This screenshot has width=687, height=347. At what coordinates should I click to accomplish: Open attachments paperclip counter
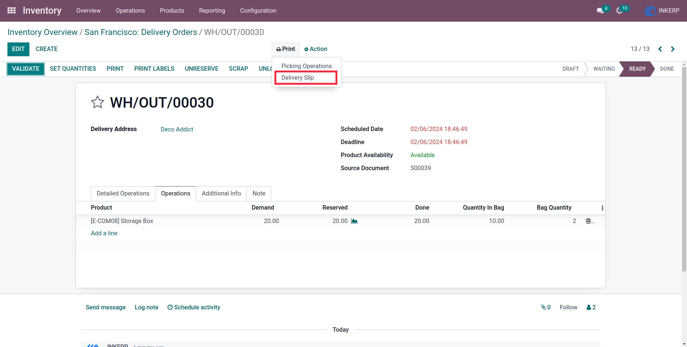tap(546, 307)
